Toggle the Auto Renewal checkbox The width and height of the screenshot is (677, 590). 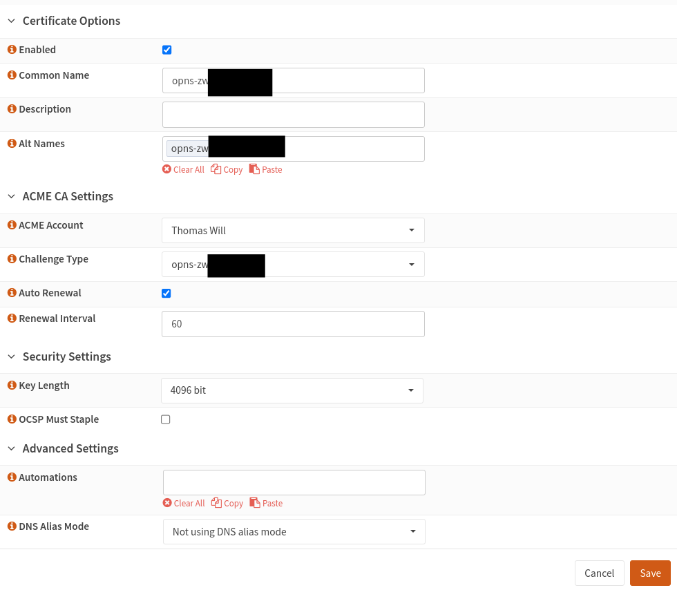point(166,293)
